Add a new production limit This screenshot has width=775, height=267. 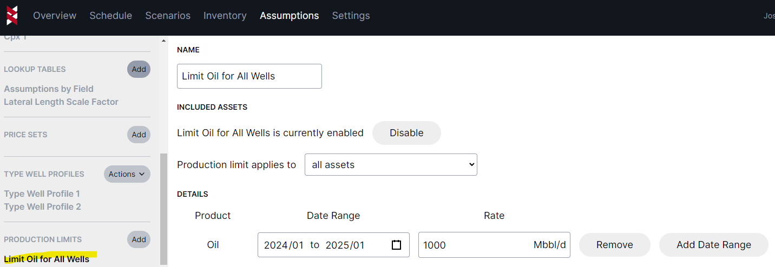point(139,239)
